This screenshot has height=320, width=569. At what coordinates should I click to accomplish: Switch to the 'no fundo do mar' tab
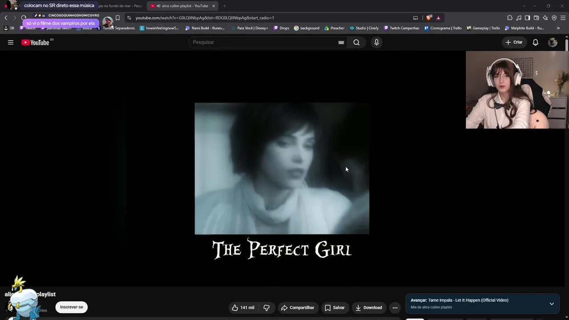(x=120, y=6)
